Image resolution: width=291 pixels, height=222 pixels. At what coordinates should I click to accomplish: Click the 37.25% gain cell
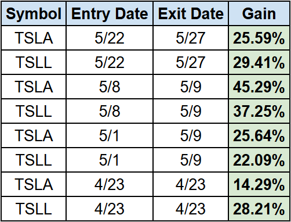pos(259,111)
